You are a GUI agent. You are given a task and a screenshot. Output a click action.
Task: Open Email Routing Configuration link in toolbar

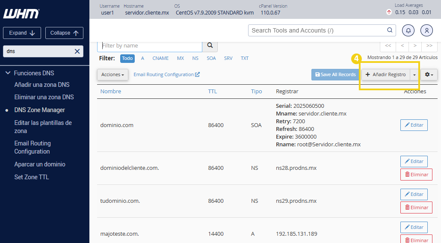click(x=166, y=74)
